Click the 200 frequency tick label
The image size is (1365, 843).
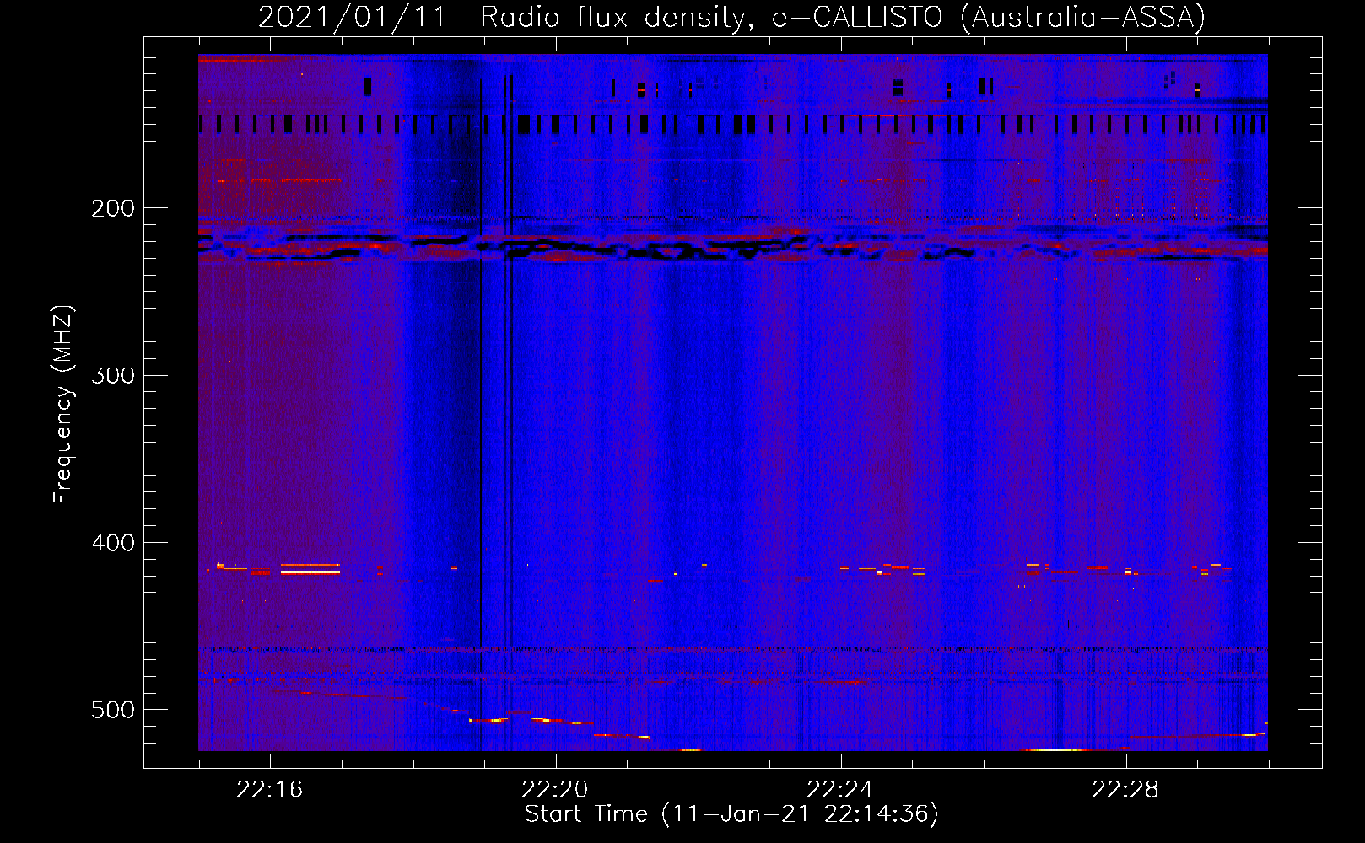point(112,208)
